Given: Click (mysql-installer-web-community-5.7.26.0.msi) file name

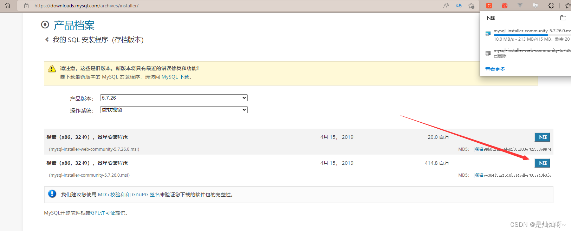Looking at the screenshot, I should point(94,149).
